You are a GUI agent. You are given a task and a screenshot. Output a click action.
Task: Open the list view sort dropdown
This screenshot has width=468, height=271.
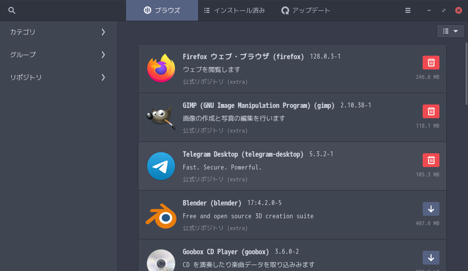450,31
